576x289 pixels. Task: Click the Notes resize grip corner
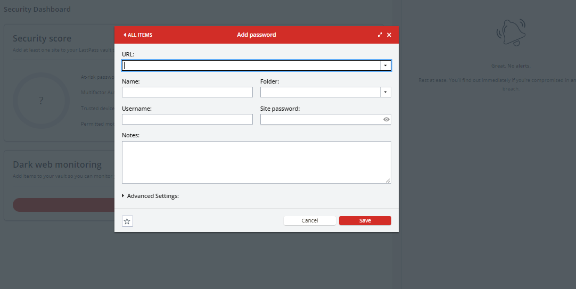(x=388, y=180)
